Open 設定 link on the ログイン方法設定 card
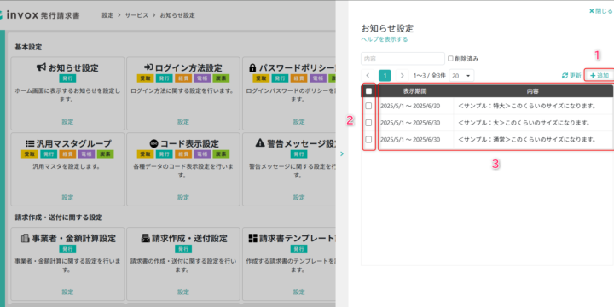 coord(183,122)
